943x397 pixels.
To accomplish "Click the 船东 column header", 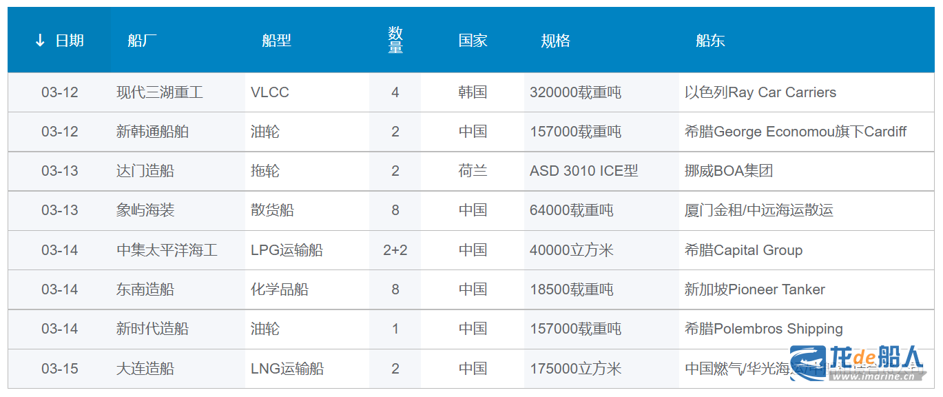I will (710, 41).
